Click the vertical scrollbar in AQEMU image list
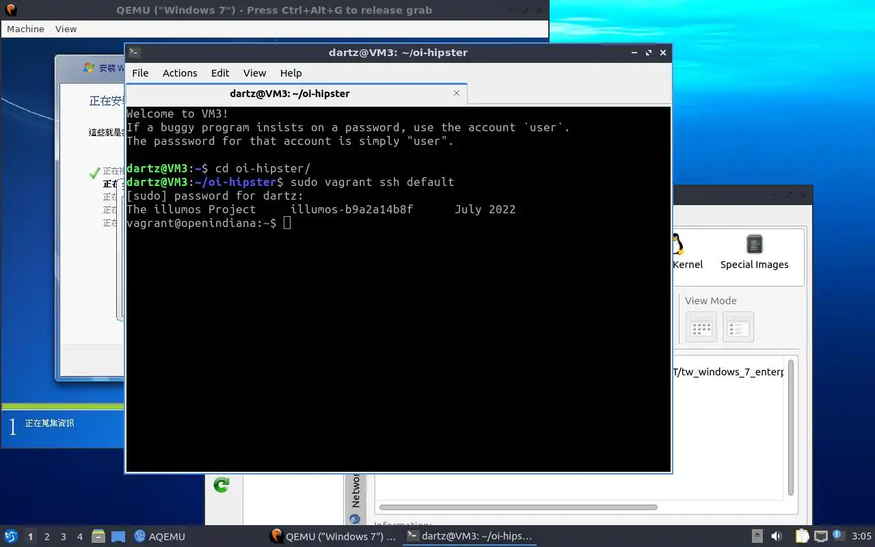The image size is (875, 547). (791, 427)
